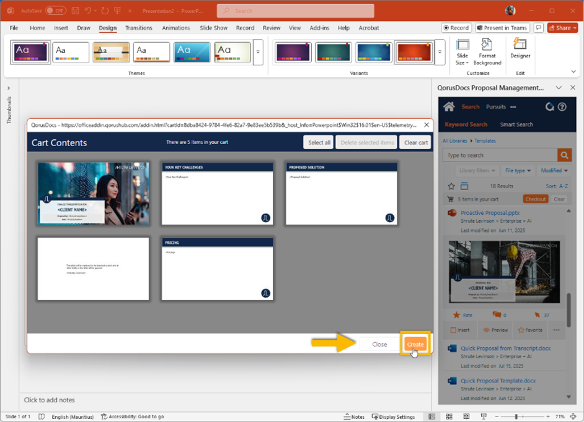Open Sort A-Z option
The height and width of the screenshot is (422, 584).
[557, 186]
